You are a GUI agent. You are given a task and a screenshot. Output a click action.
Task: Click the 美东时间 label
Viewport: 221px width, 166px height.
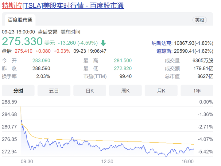[70, 32]
